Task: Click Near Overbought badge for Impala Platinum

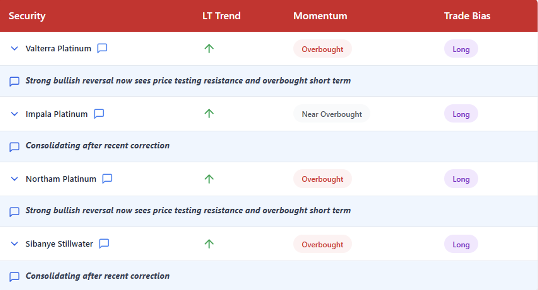Action: [x=332, y=114]
